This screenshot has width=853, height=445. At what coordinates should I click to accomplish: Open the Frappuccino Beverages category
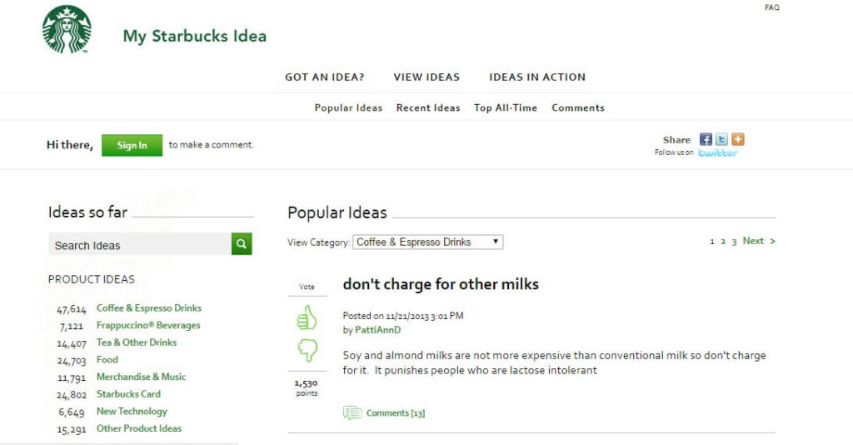tap(148, 325)
